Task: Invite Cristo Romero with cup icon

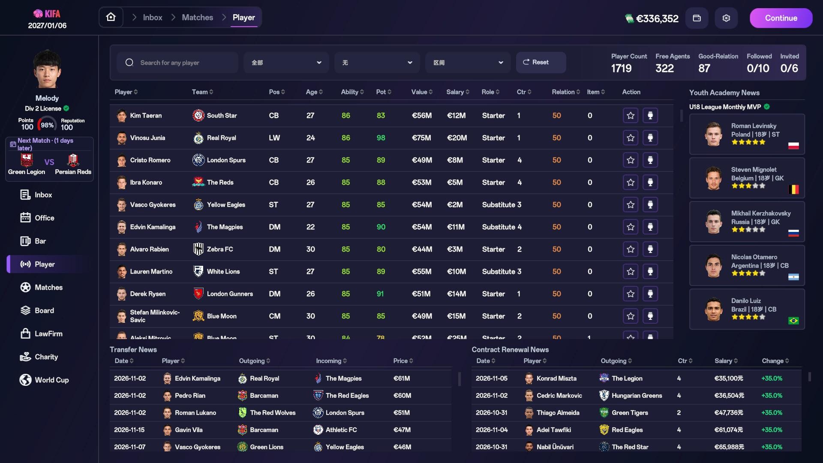Action: (650, 160)
